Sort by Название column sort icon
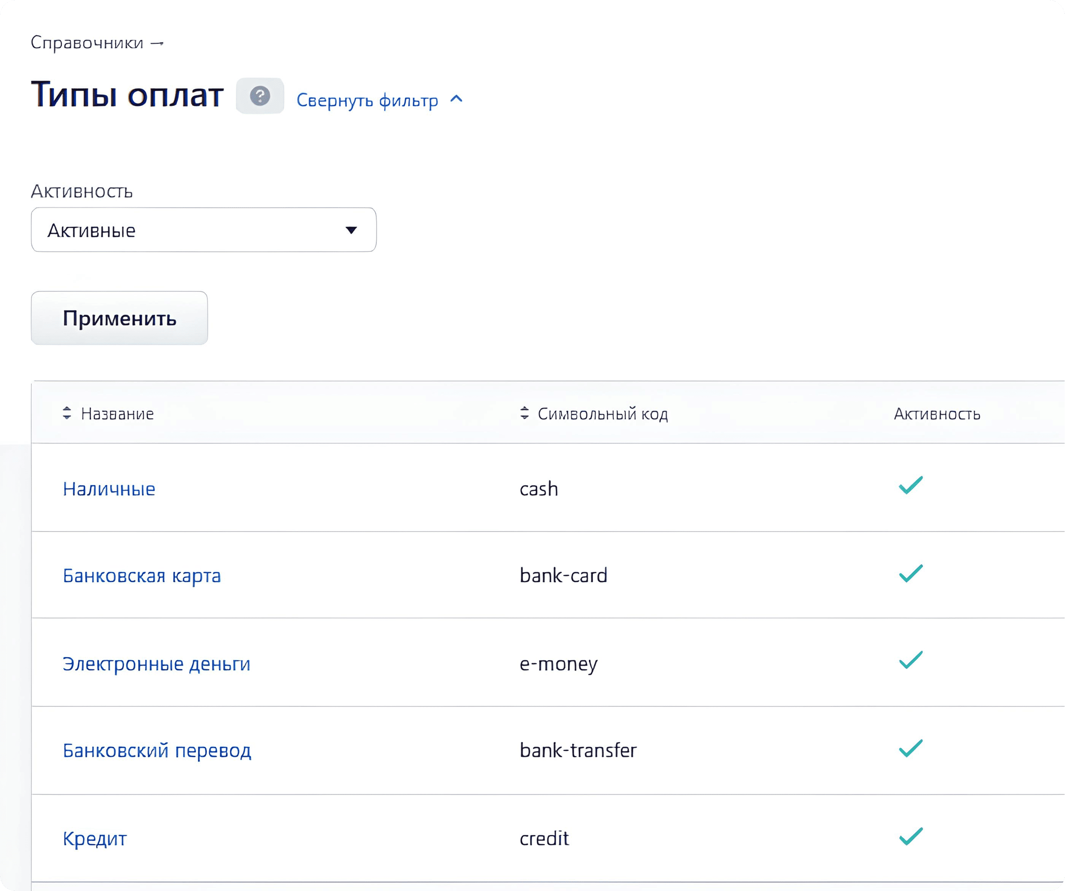The width and height of the screenshot is (1065, 891). click(x=67, y=413)
